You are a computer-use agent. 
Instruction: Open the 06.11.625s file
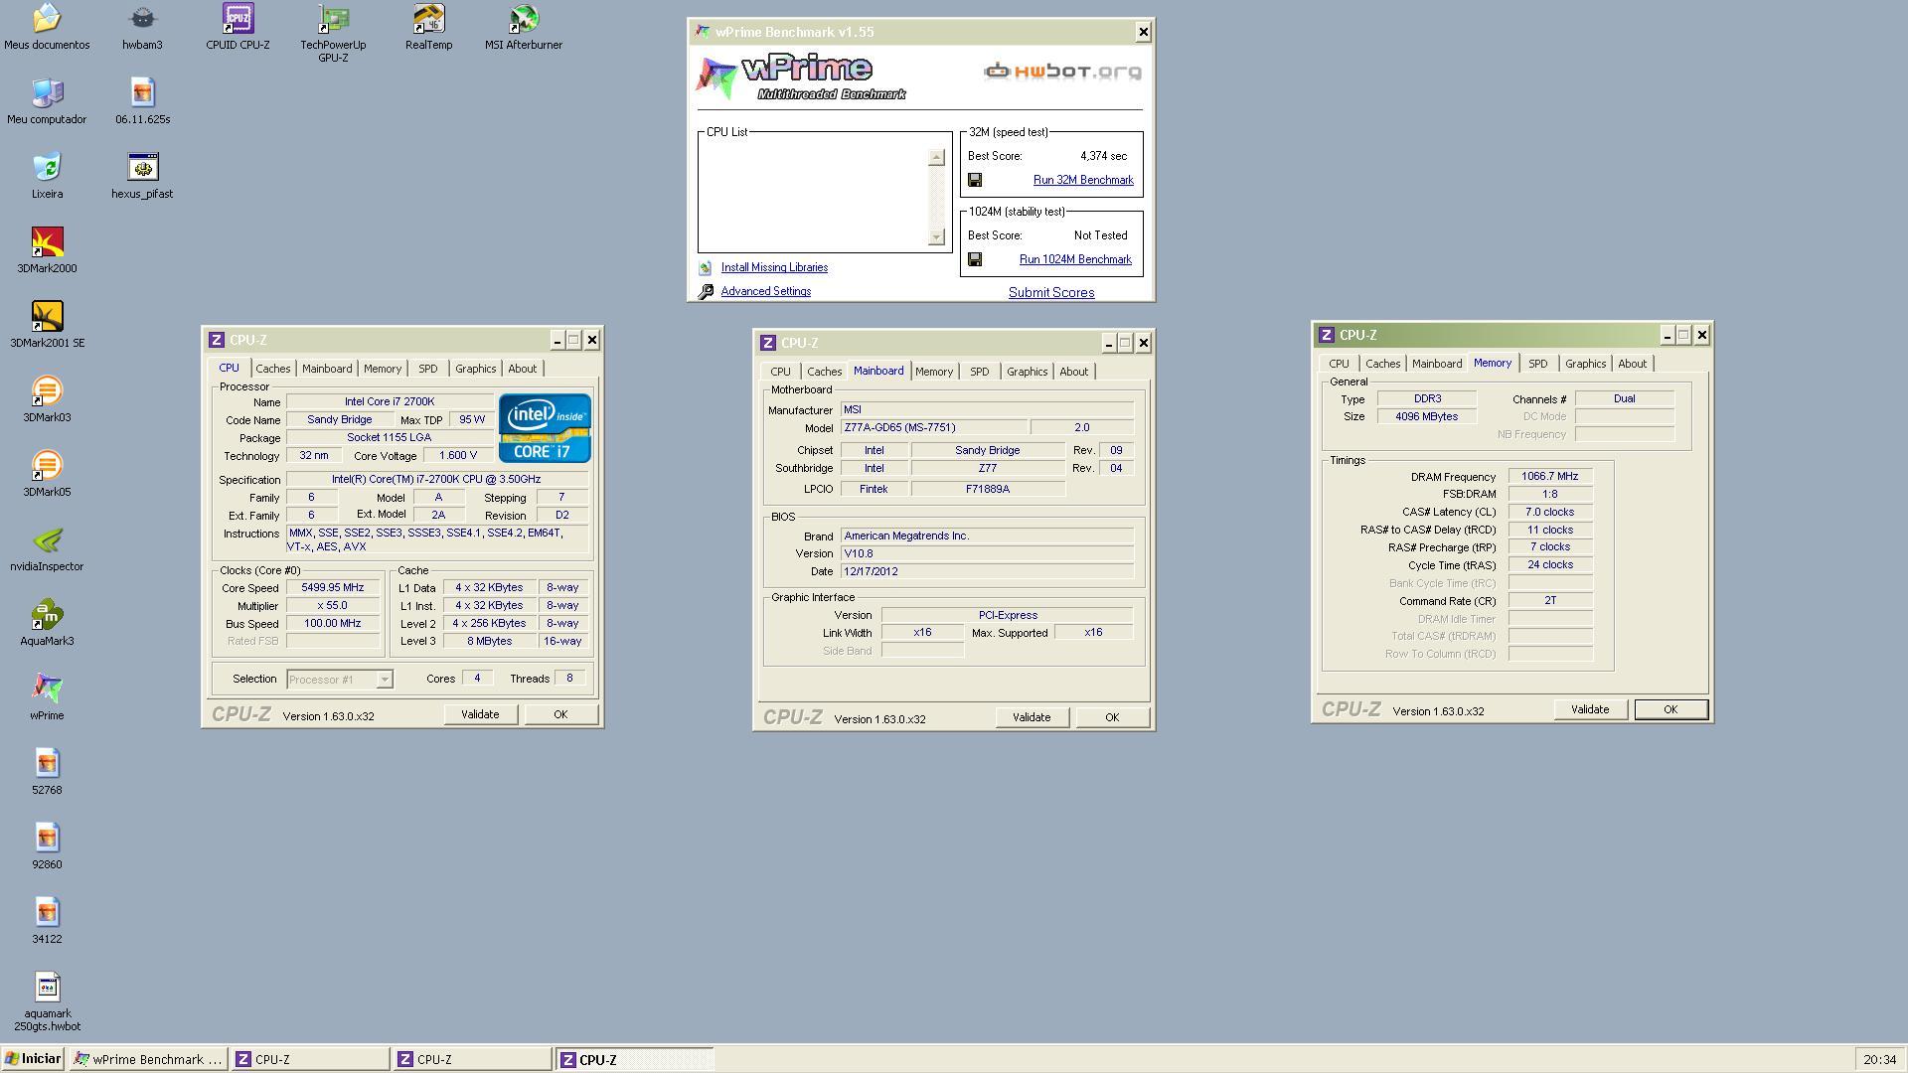[142, 101]
